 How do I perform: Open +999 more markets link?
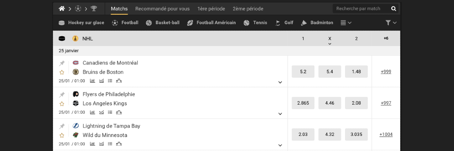click(386, 71)
